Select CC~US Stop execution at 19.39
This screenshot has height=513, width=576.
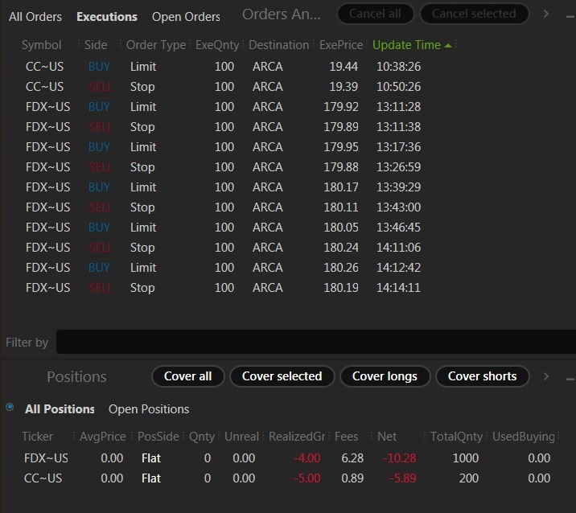(224, 87)
